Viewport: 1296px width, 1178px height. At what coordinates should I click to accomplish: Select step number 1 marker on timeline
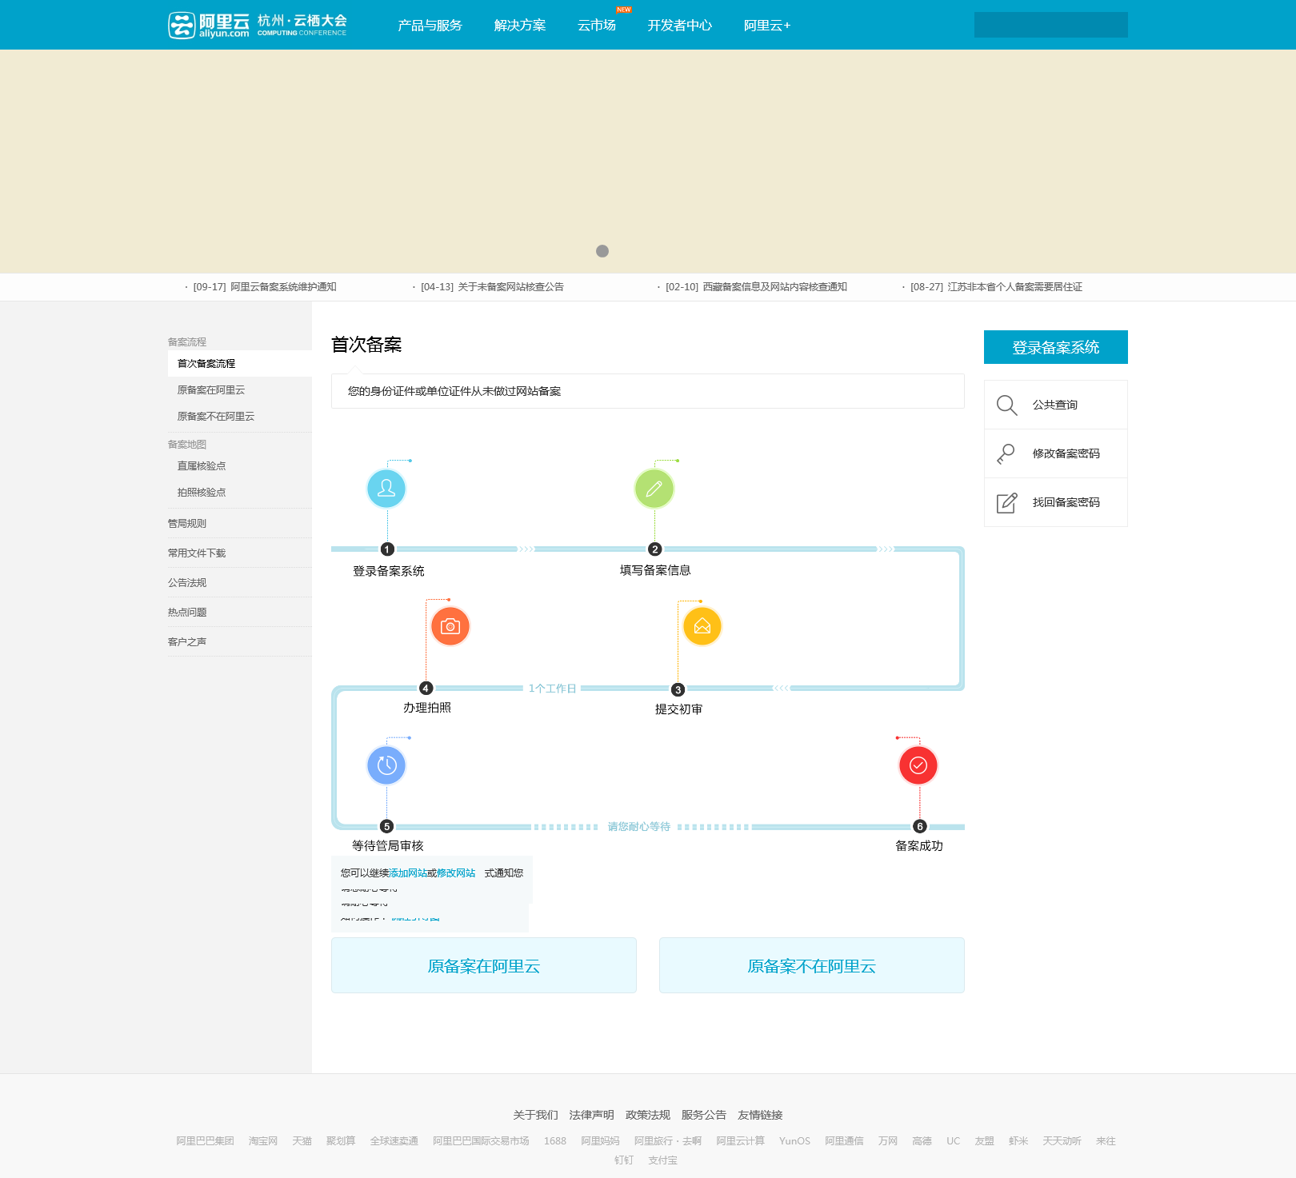387,549
